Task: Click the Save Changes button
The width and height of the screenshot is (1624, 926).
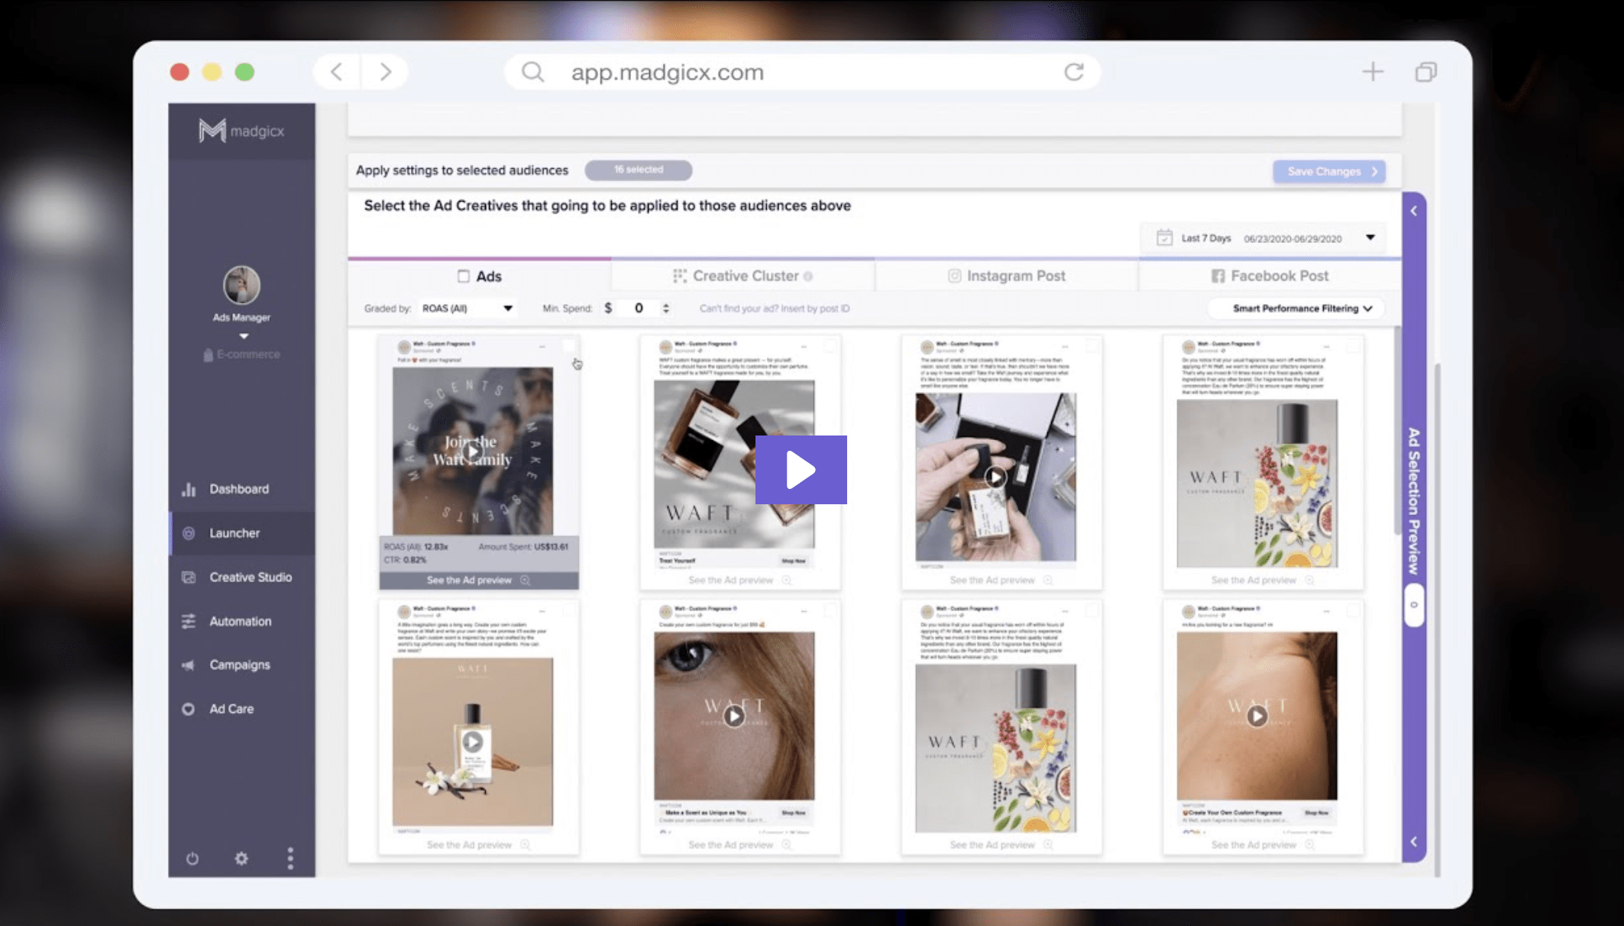Action: pyautogui.click(x=1329, y=172)
